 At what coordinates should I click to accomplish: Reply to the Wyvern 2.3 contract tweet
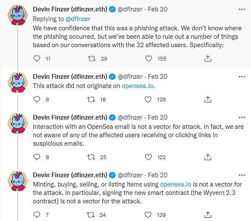tap(37, 215)
